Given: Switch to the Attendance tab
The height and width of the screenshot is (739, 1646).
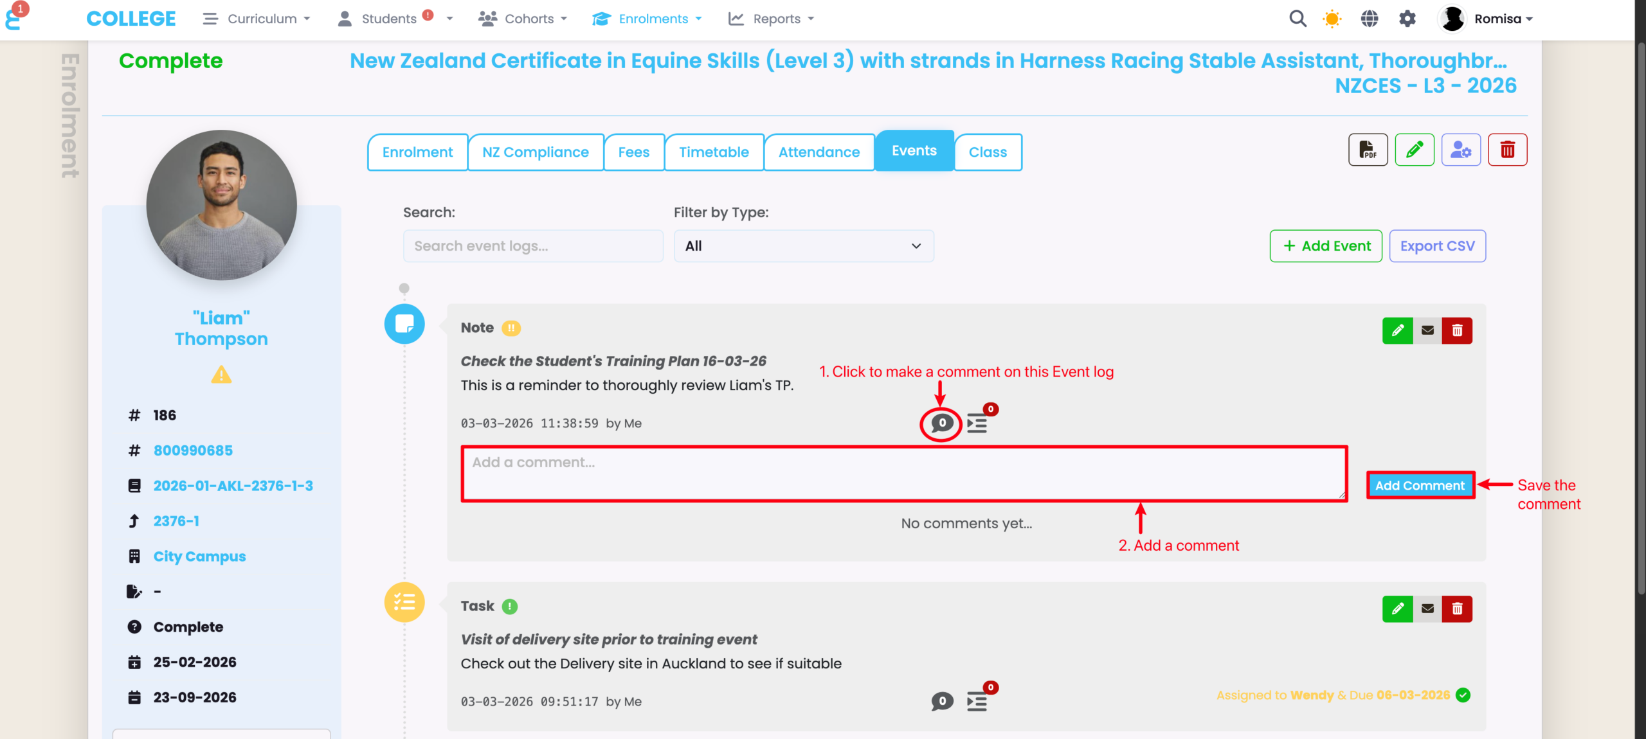Looking at the screenshot, I should coord(818,152).
